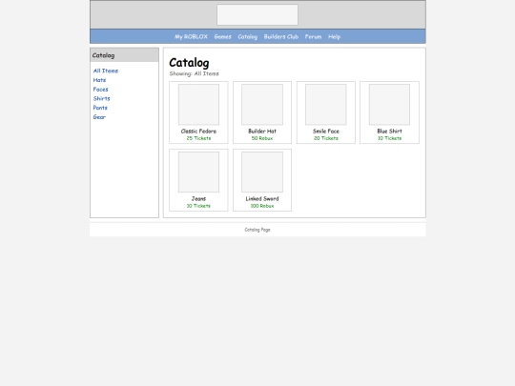Select the All Items category in sidebar
Screen dimensions: 515x386
(x=106, y=71)
